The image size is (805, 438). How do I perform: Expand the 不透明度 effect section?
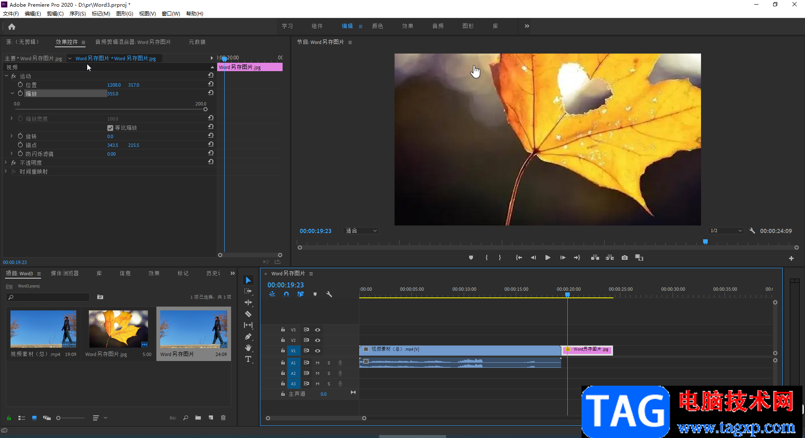point(6,163)
